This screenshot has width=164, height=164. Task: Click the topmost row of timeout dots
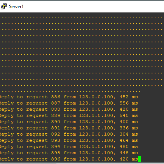(x=81, y=17)
